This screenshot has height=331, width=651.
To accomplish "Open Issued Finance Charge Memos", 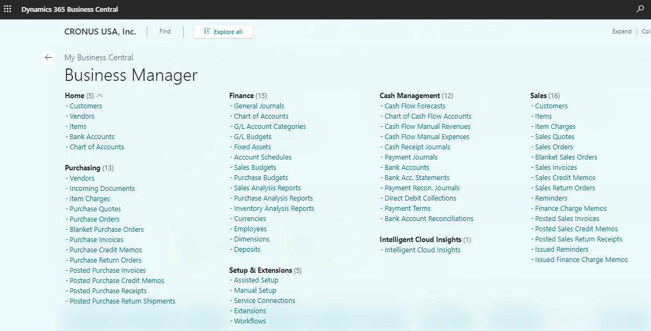I will [x=581, y=260].
